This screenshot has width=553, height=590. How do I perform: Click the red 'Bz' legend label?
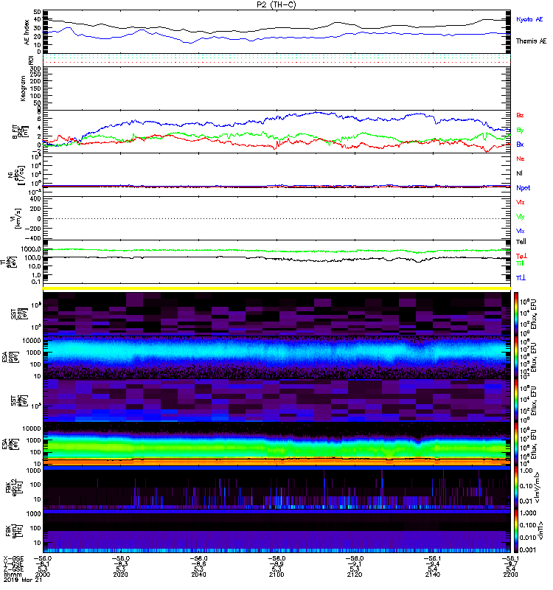520,115
